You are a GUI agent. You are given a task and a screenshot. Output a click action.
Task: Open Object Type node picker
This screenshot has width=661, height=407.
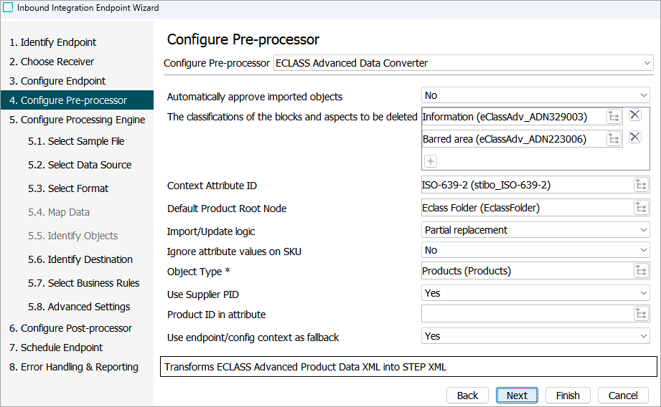641,271
